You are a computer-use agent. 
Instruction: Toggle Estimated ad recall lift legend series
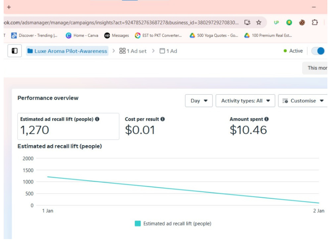(x=173, y=224)
